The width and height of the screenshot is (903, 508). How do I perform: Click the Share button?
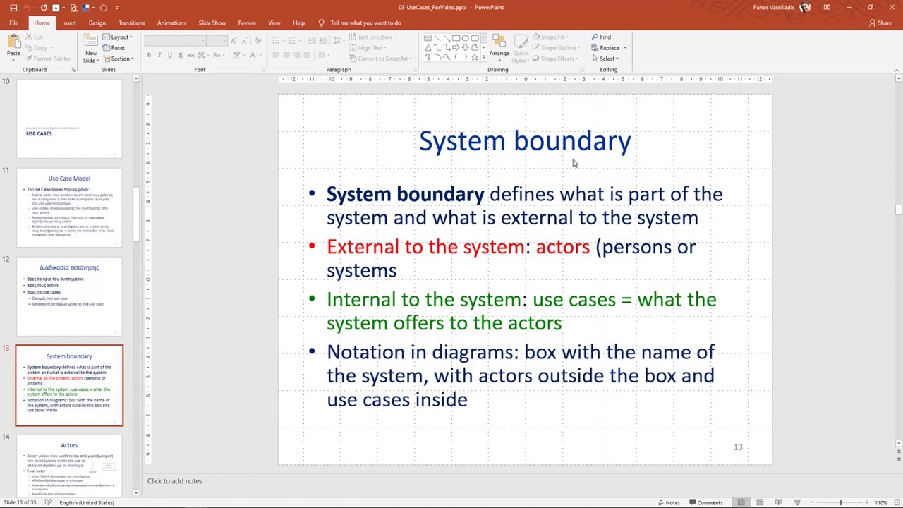[x=880, y=23]
